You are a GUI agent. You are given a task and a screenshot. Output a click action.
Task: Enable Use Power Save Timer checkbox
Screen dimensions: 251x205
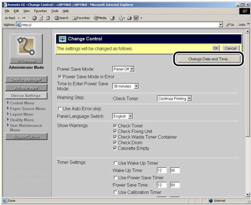[x=115, y=178]
